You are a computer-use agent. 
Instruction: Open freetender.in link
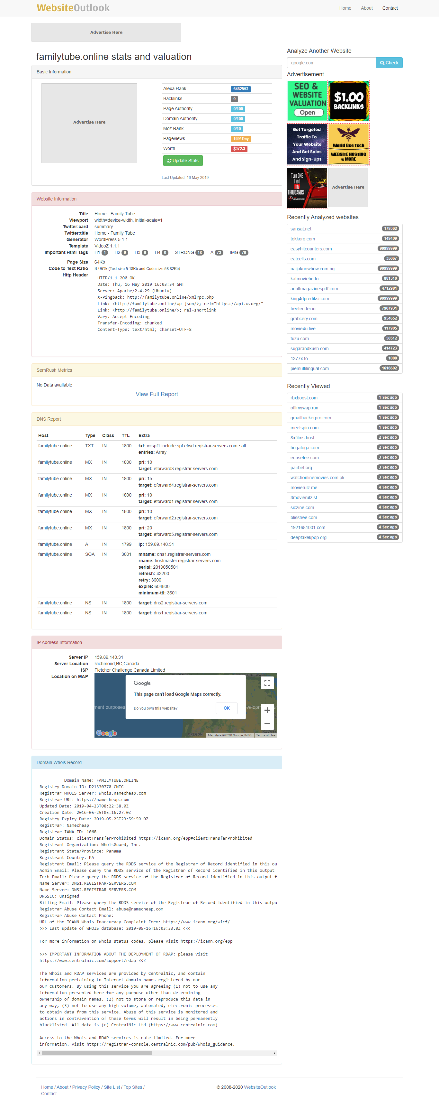pos(303,309)
